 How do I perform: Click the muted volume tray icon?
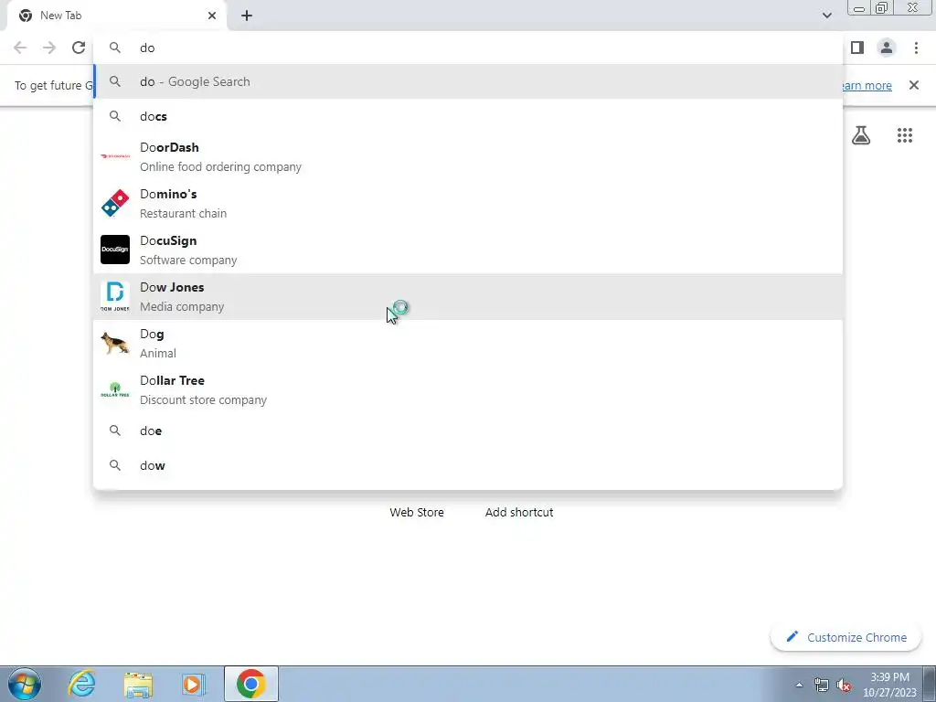click(x=844, y=685)
